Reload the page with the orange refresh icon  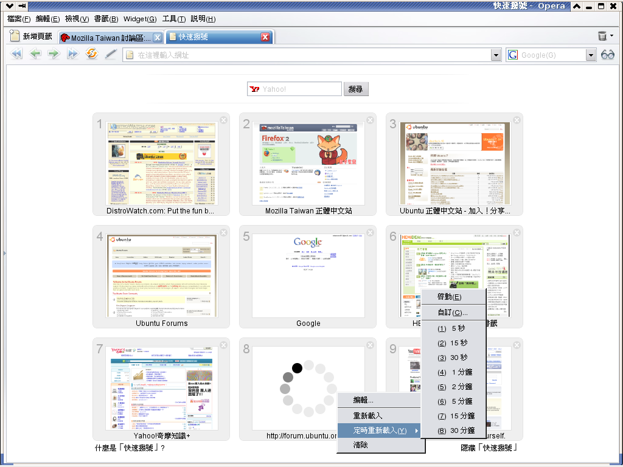[x=92, y=54]
